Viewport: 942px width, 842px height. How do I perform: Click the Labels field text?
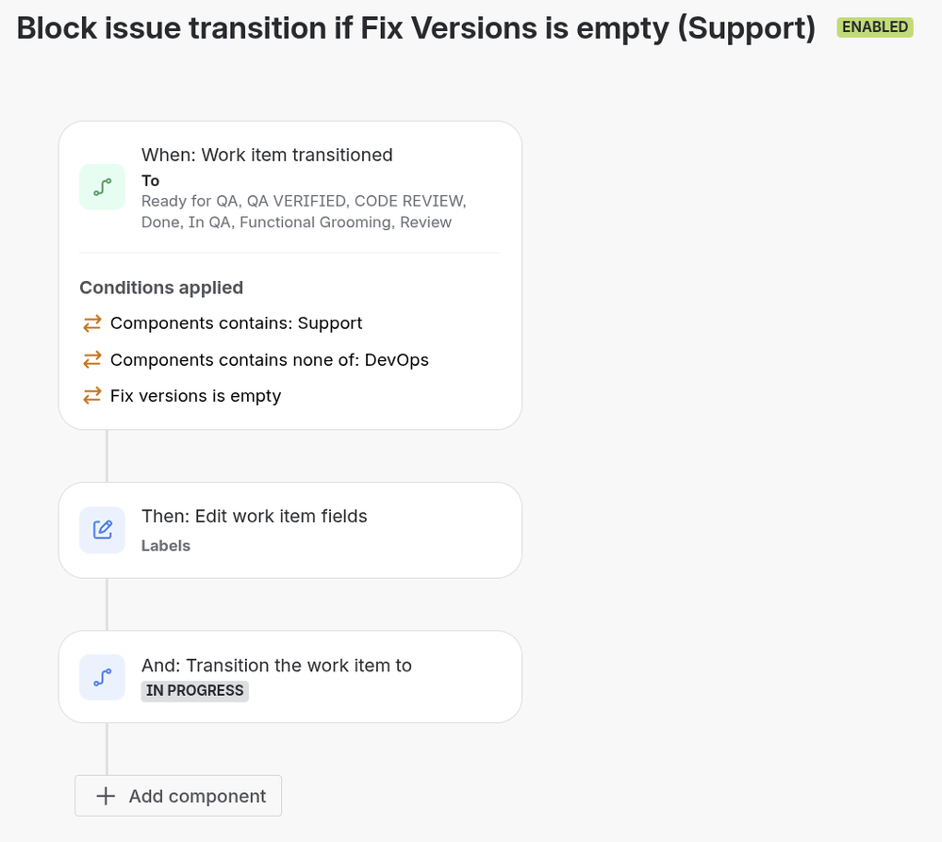(166, 545)
